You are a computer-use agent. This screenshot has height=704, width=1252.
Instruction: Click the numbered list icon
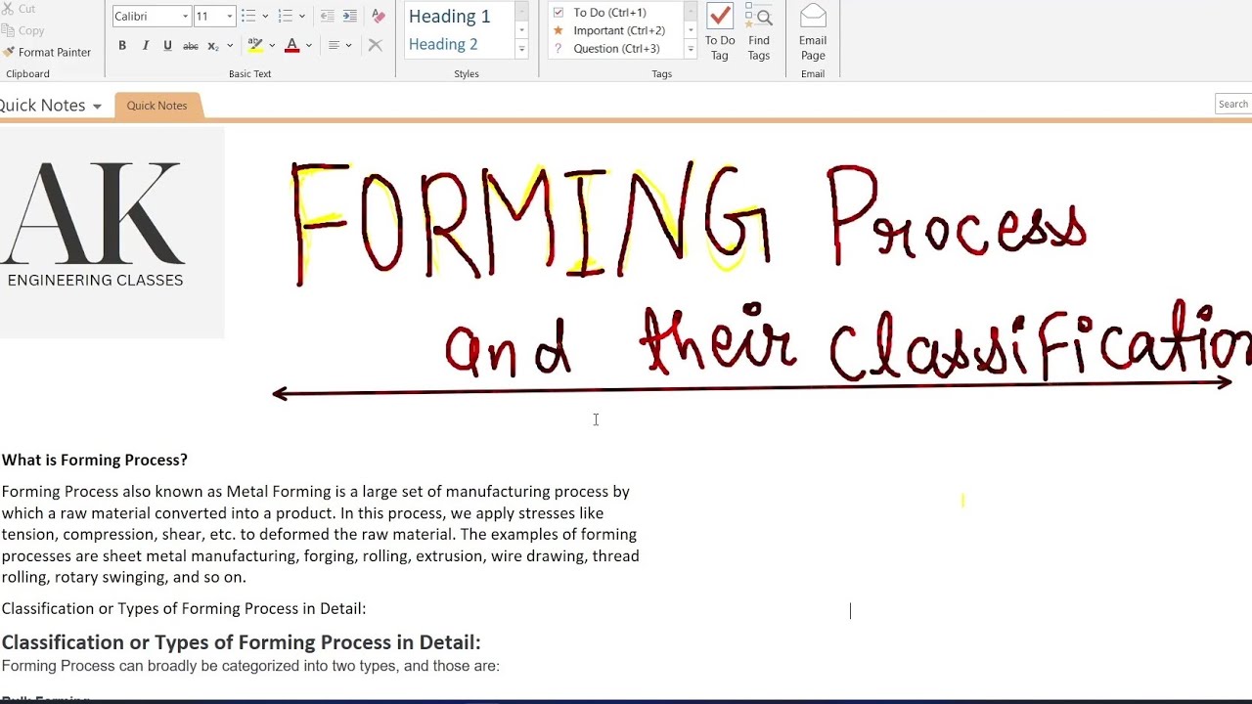point(285,16)
